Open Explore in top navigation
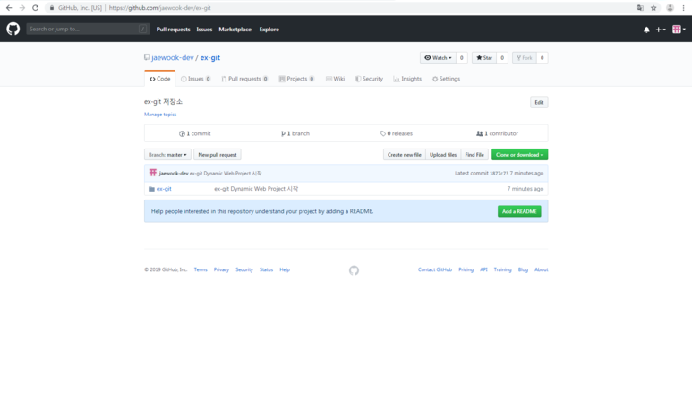The height and width of the screenshot is (401, 692). 269,30
